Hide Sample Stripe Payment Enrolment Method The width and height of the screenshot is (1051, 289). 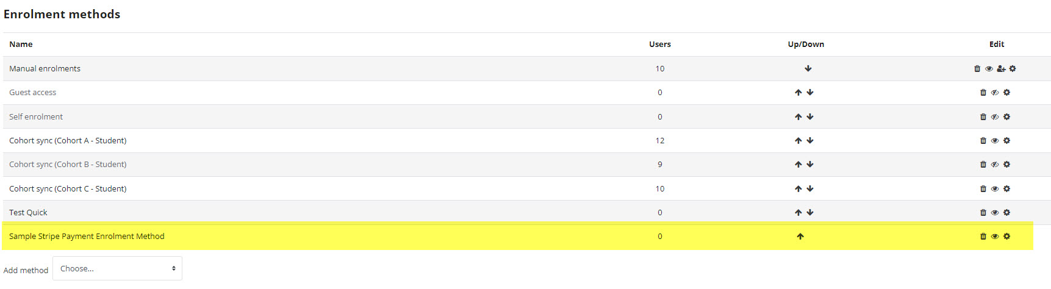pyautogui.click(x=995, y=237)
